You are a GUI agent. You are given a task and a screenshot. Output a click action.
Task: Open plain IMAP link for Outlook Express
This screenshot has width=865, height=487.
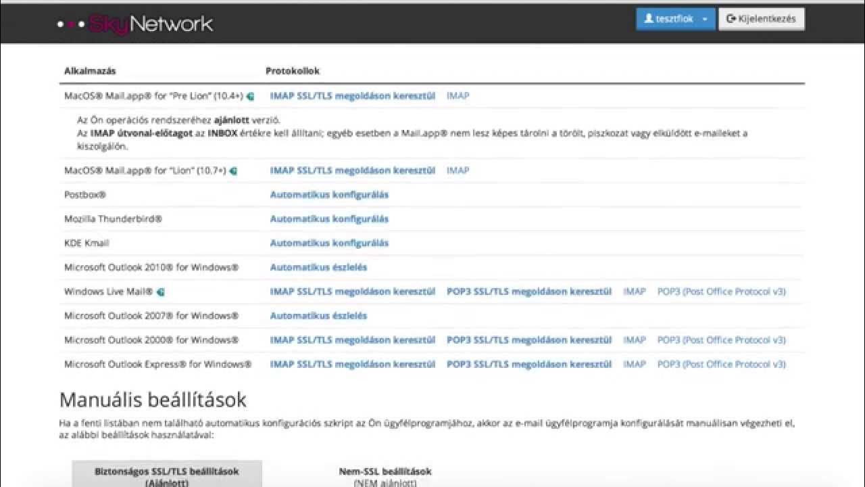coord(635,364)
